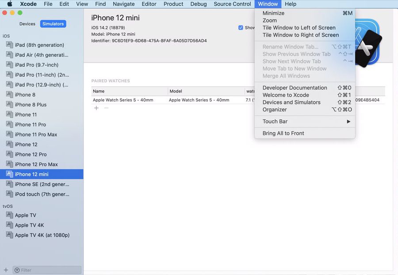Choose Bring All to Front
Viewport: 398px width, 275px height.
(305, 134)
